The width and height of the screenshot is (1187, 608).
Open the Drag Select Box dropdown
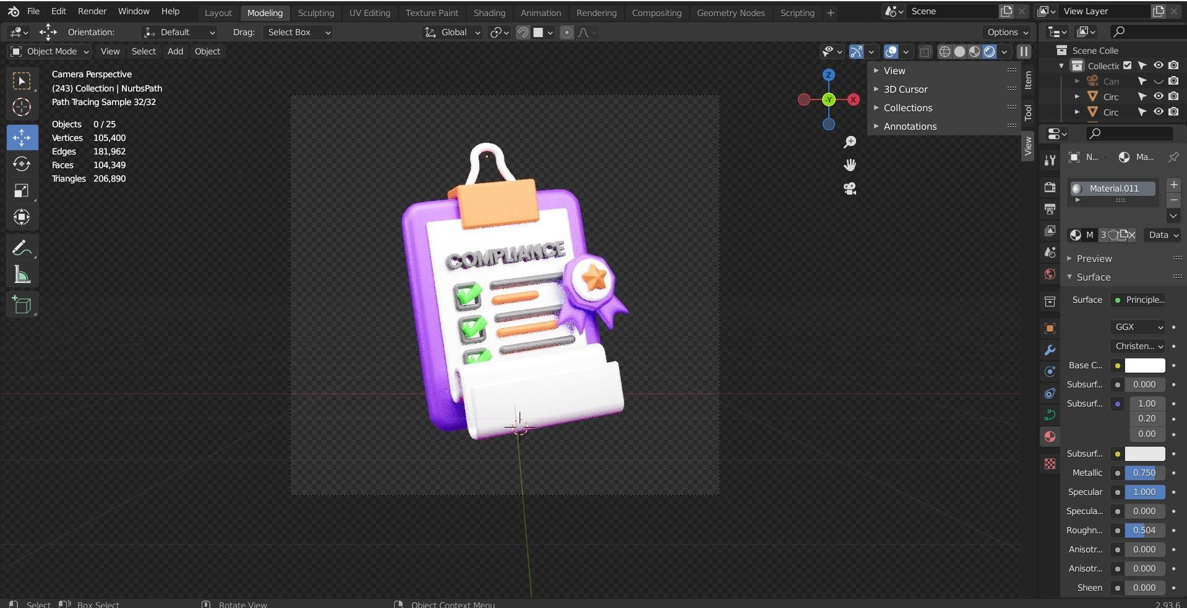[299, 32]
